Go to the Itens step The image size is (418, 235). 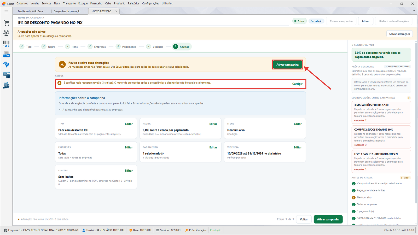click(72, 47)
